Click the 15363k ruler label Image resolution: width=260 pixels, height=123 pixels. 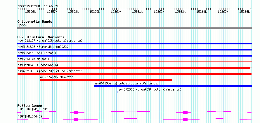coord(181,12)
